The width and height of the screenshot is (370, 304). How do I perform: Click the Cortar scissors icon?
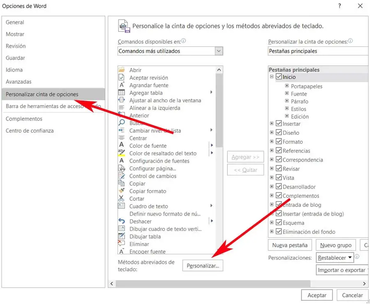pos(121,198)
